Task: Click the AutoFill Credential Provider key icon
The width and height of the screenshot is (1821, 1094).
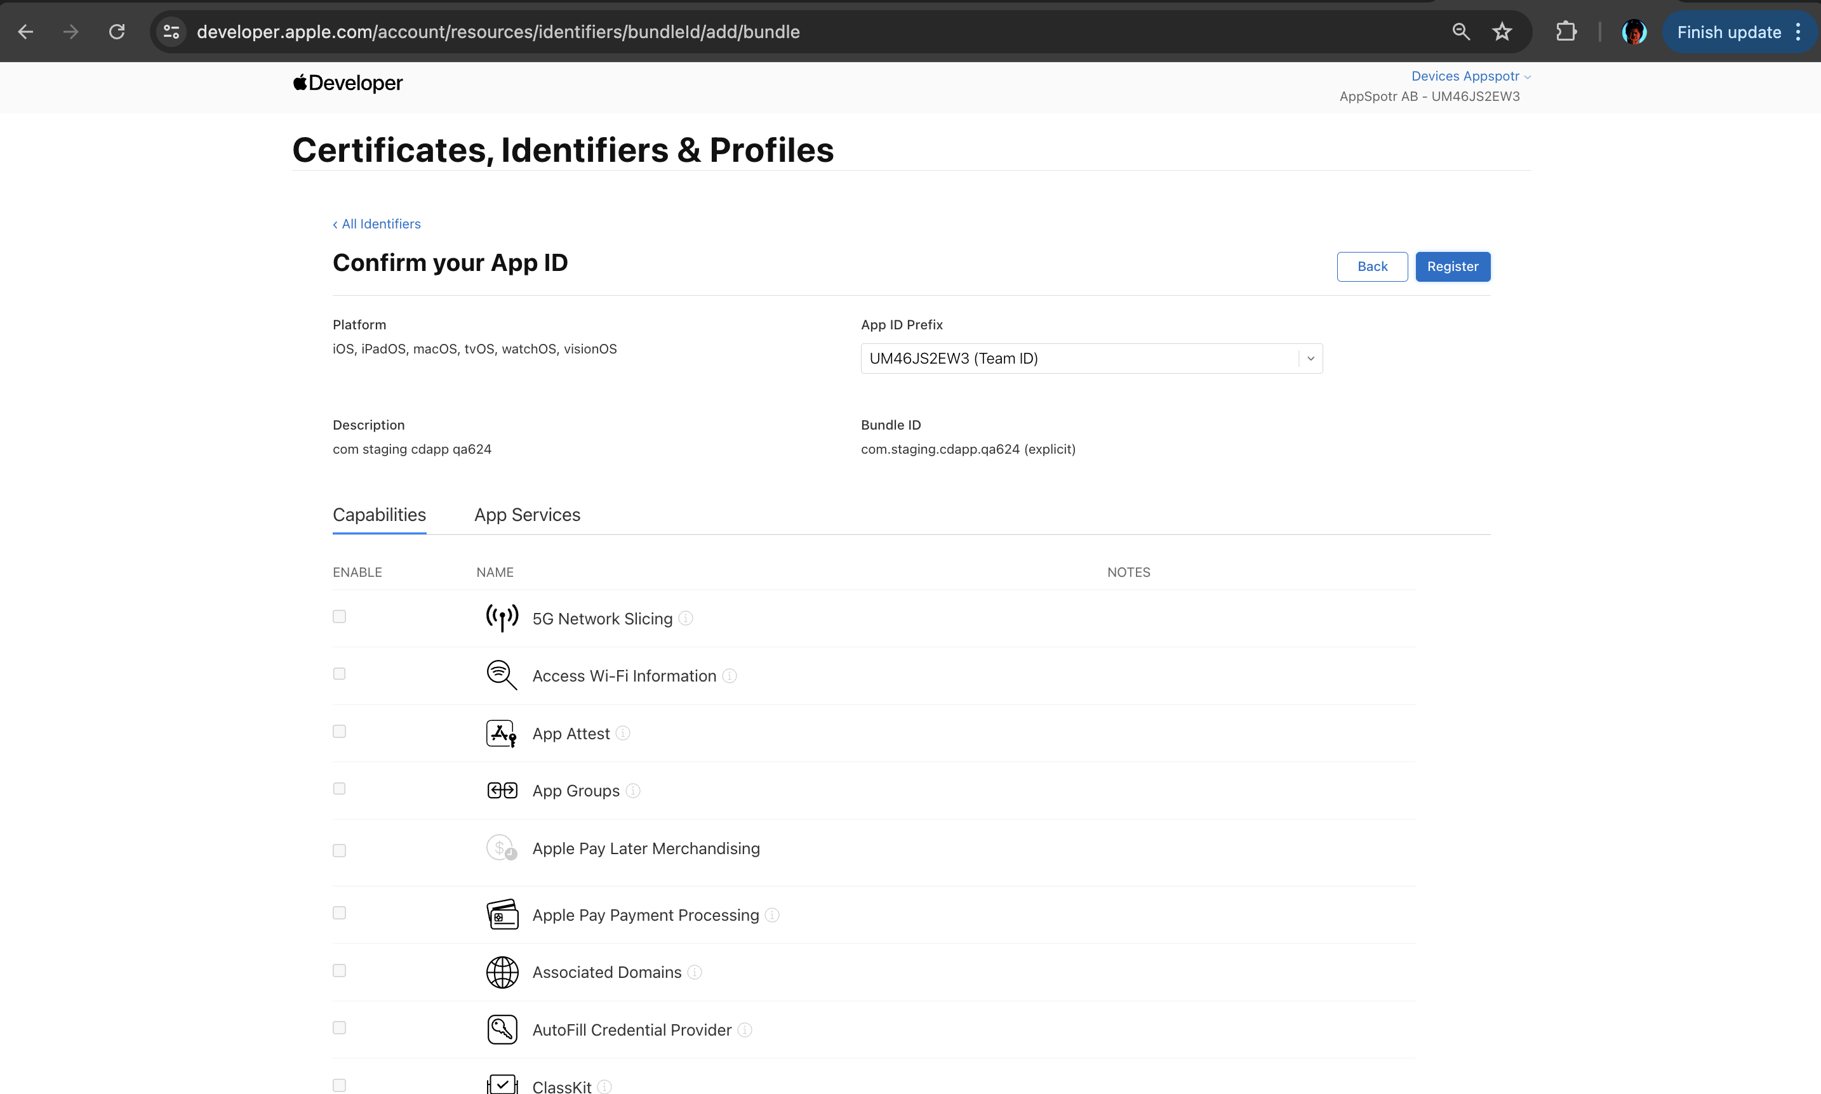Action: (502, 1029)
